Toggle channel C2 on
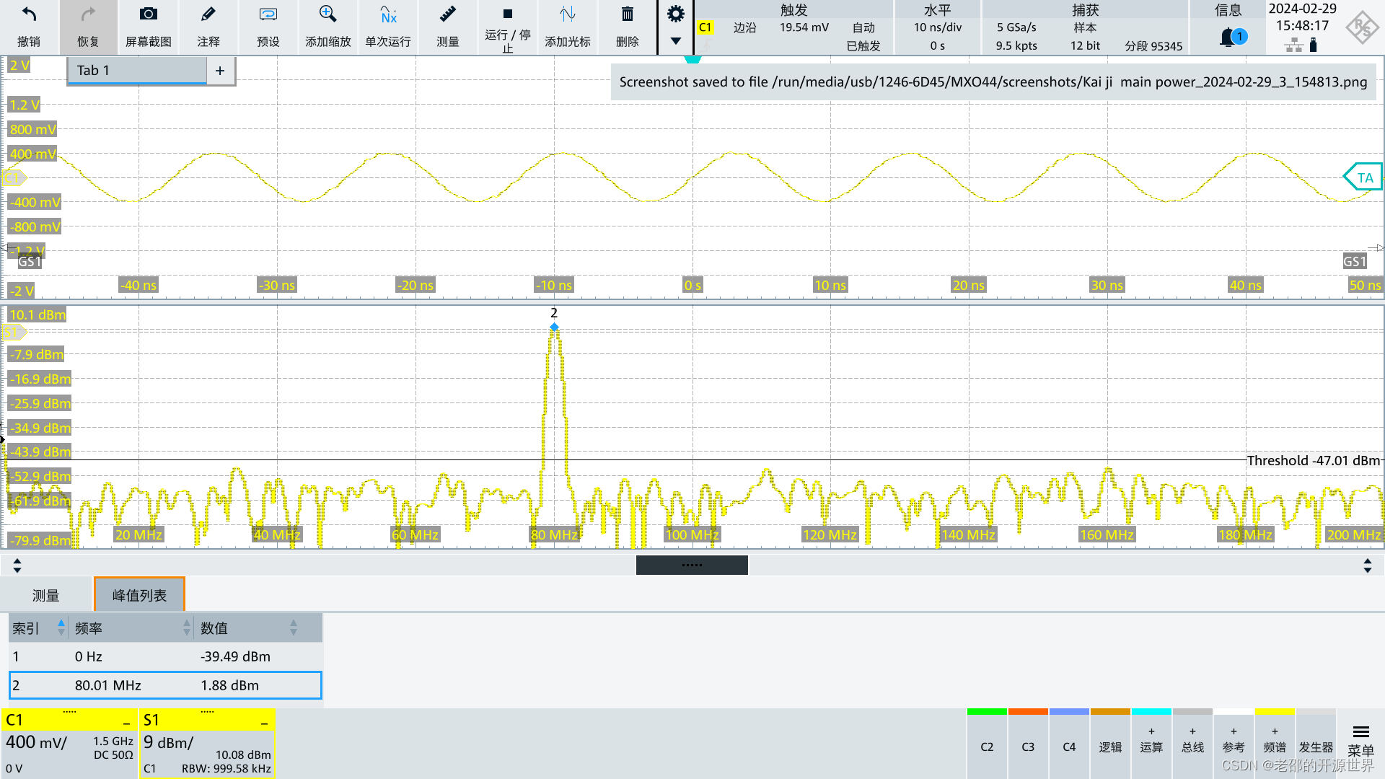1385x779 pixels. [987, 746]
